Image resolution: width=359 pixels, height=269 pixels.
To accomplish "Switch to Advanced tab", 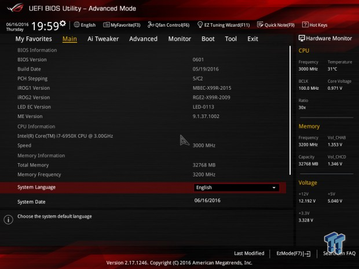I will 144,39.
